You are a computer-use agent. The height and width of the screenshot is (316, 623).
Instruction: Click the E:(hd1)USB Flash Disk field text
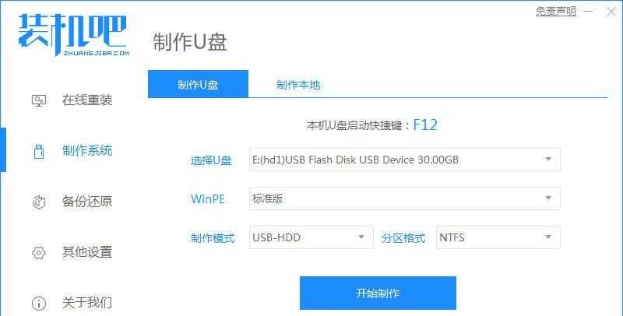click(x=355, y=160)
